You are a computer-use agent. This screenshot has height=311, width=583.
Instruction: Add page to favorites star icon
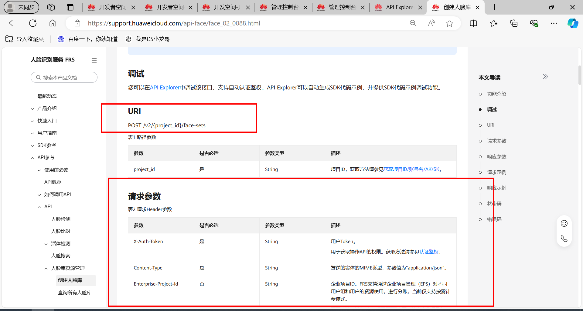(x=449, y=23)
